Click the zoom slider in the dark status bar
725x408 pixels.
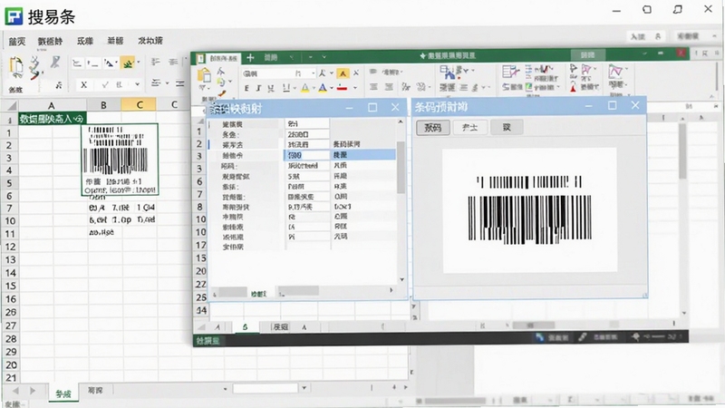tap(658, 336)
